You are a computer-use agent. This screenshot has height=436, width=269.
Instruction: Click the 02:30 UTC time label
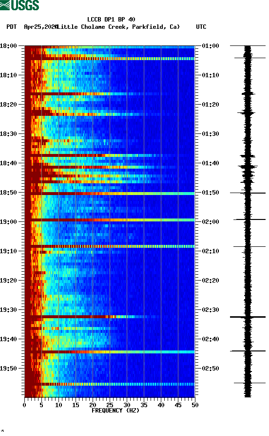coord(211,310)
